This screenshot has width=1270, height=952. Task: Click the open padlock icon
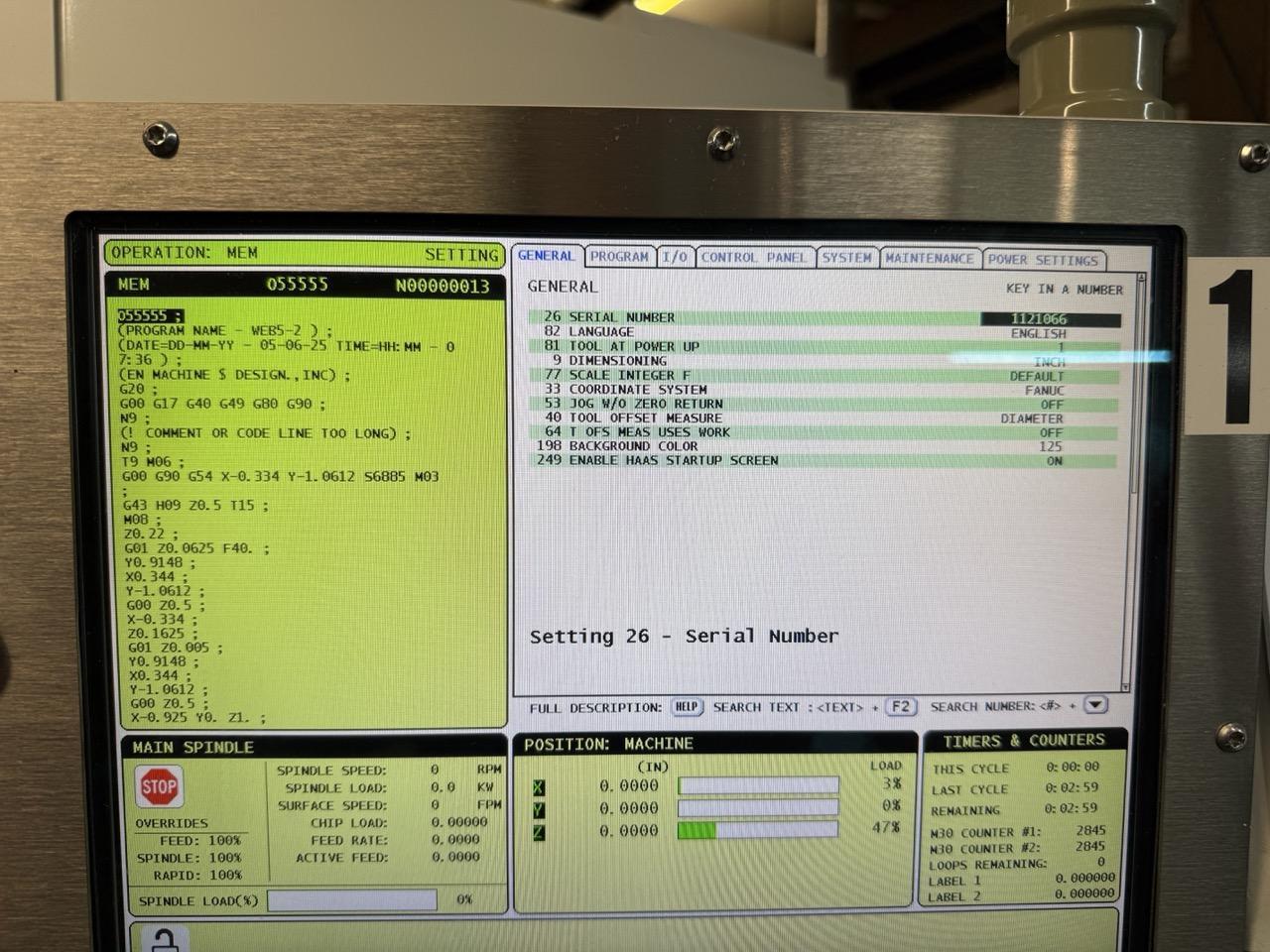(x=165, y=938)
